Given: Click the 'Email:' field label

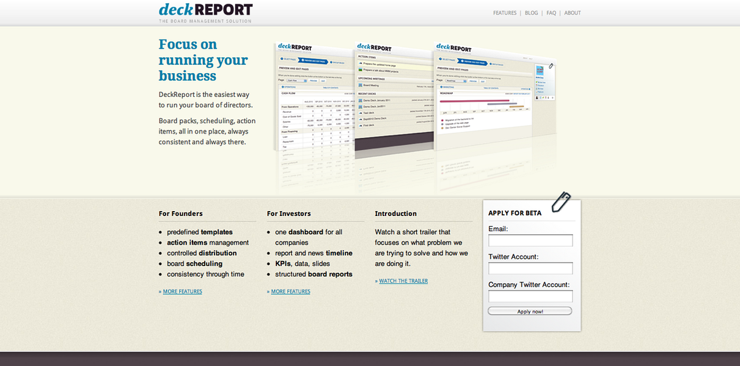Looking at the screenshot, I should tap(498, 229).
